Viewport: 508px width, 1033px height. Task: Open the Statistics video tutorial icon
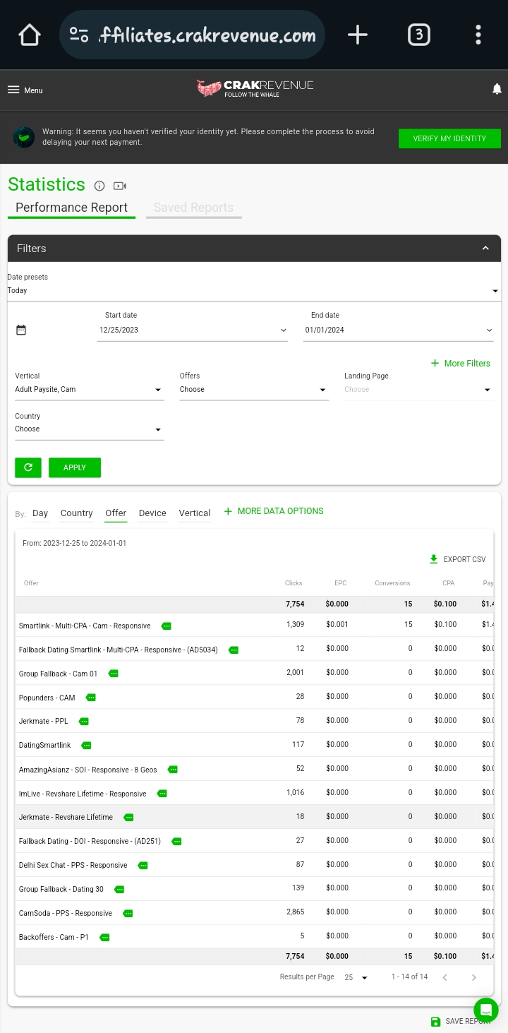pos(120,186)
